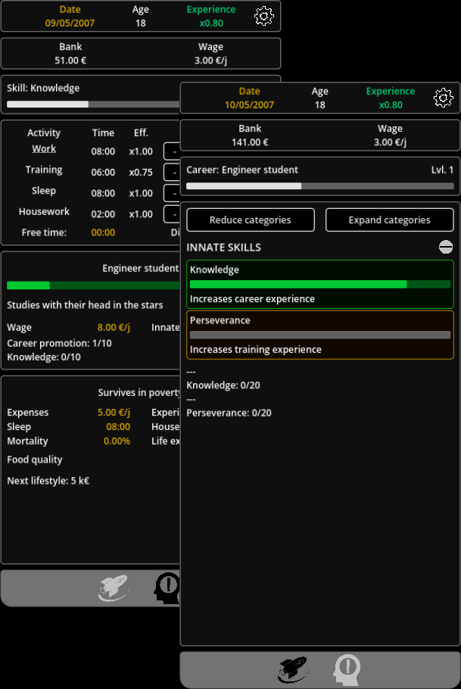Collapse the Innate Skills category
This screenshot has height=689, width=461.
(446, 247)
